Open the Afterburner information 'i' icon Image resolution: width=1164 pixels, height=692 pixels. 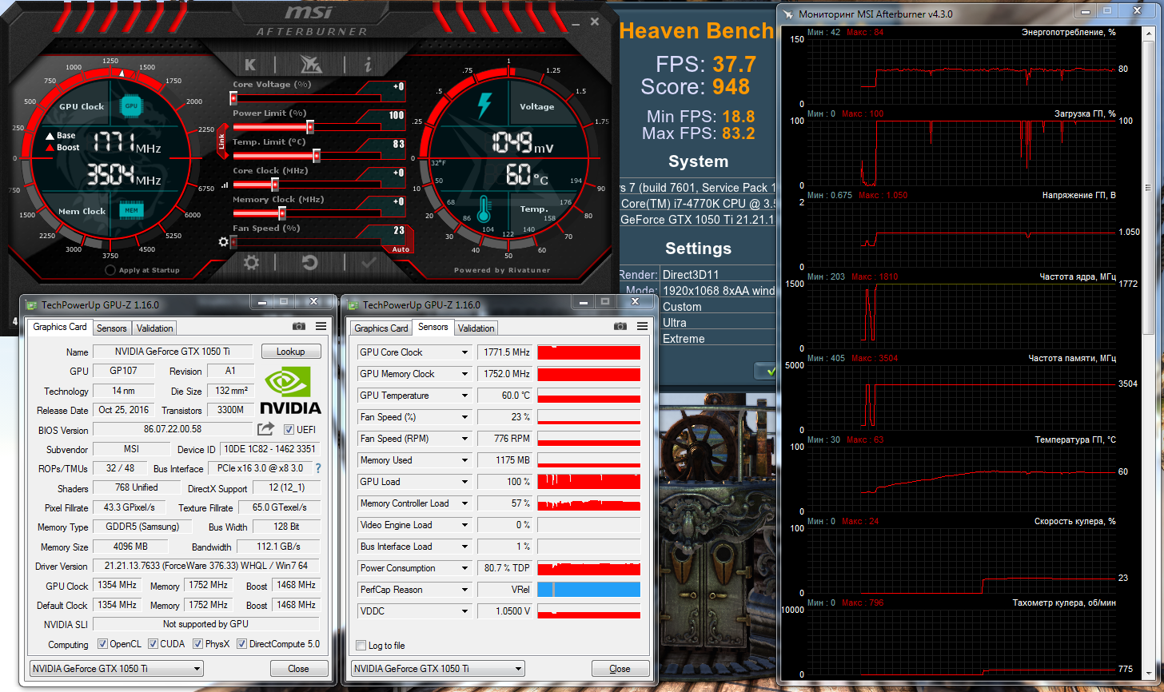click(369, 66)
